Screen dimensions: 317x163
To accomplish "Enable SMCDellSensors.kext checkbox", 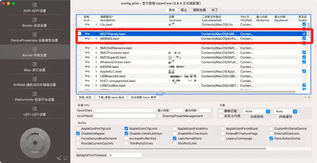I will pos(304,48).
